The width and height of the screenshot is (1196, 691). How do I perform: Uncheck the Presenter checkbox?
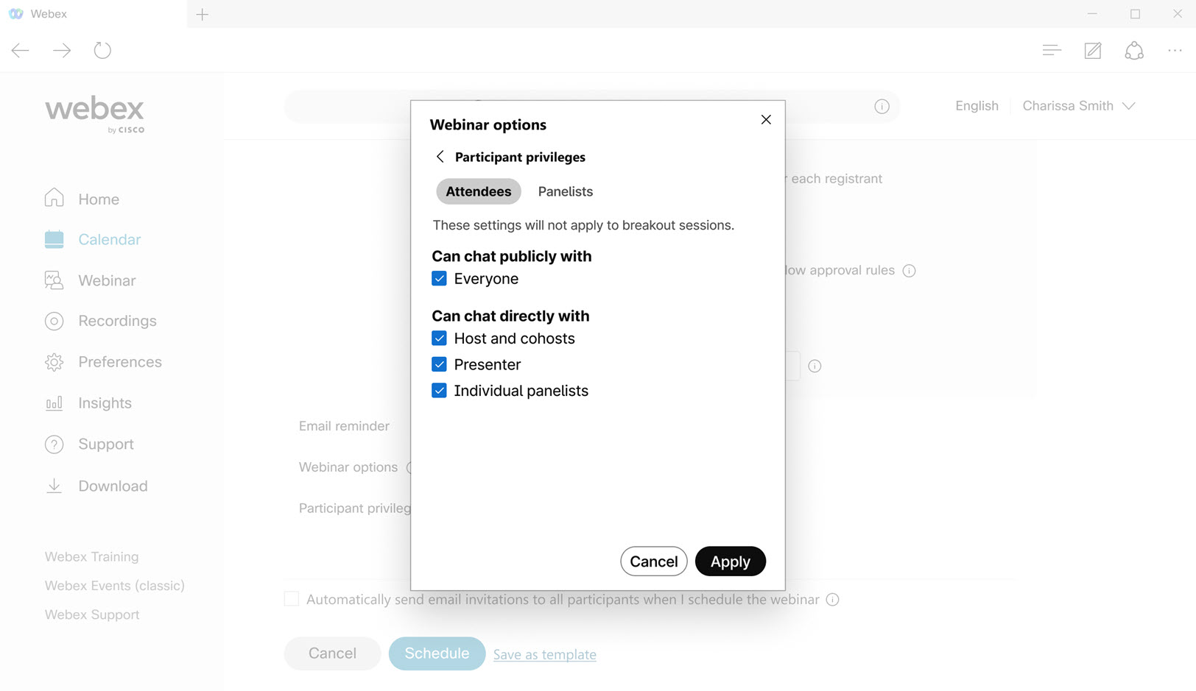[x=439, y=364]
